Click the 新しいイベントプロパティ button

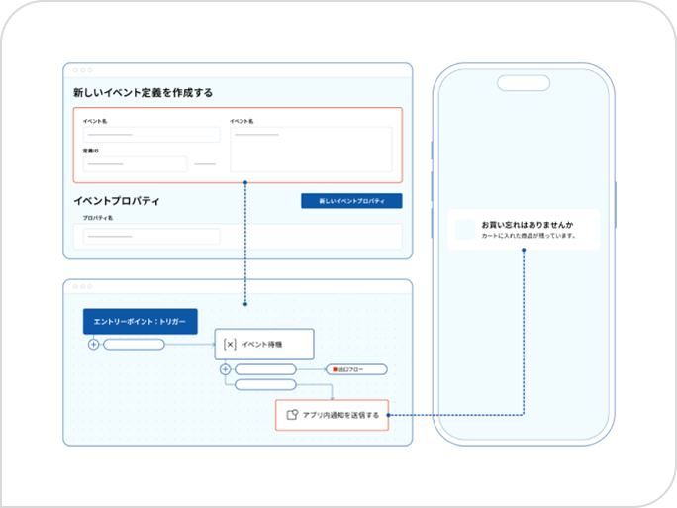351,201
